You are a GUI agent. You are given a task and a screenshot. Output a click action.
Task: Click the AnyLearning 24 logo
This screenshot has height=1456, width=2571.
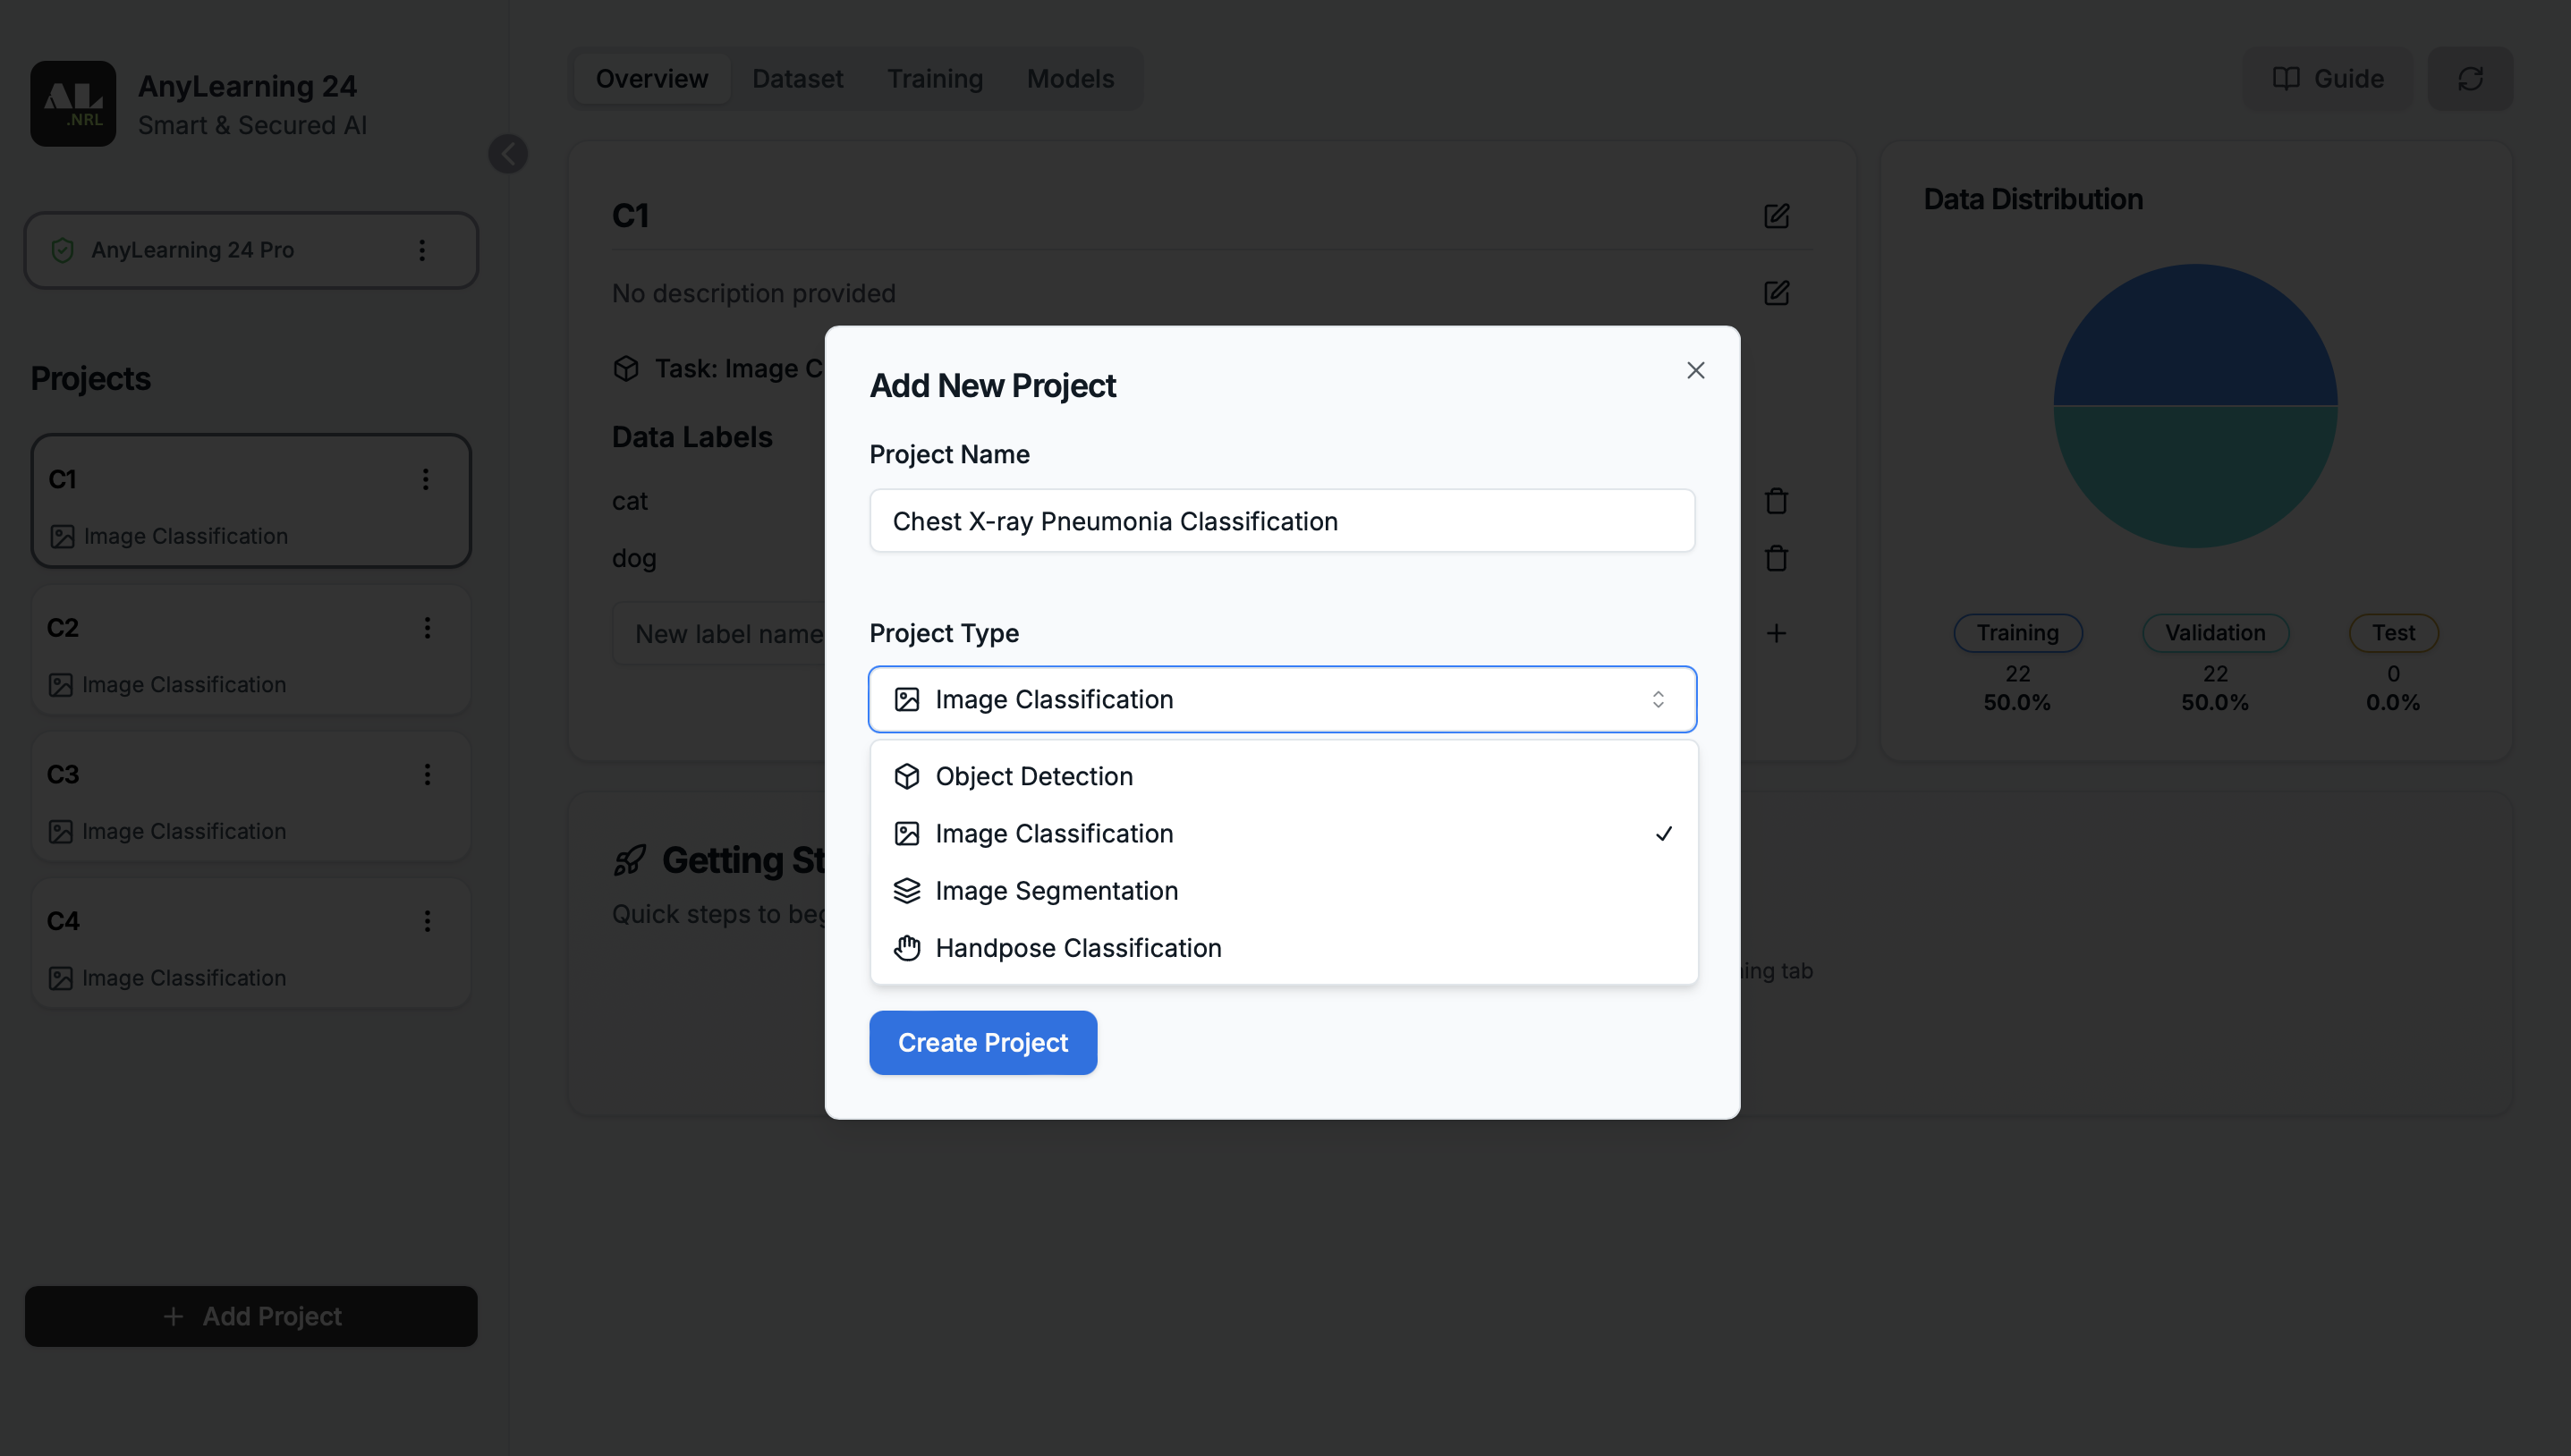(x=73, y=103)
